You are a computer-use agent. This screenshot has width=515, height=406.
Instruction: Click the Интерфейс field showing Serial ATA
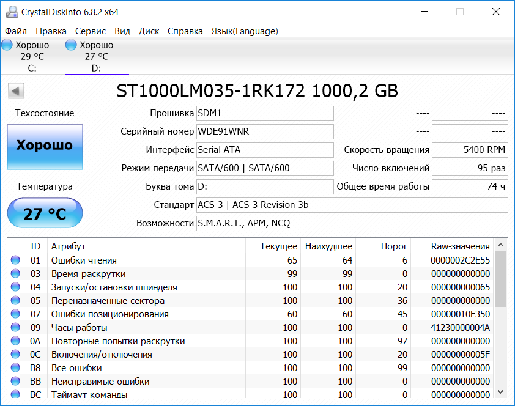[265, 150]
